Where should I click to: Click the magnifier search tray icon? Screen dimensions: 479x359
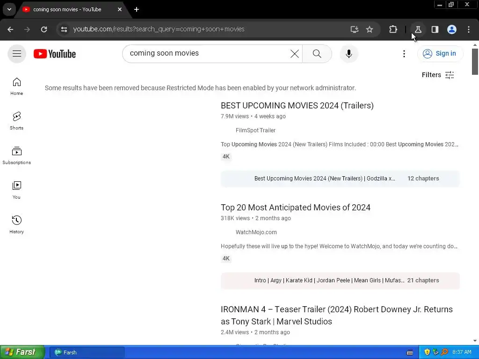pyautogui.click(x=444, y=352)
